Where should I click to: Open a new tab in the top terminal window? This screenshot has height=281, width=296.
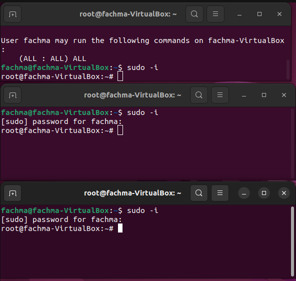tap(12, 14)
